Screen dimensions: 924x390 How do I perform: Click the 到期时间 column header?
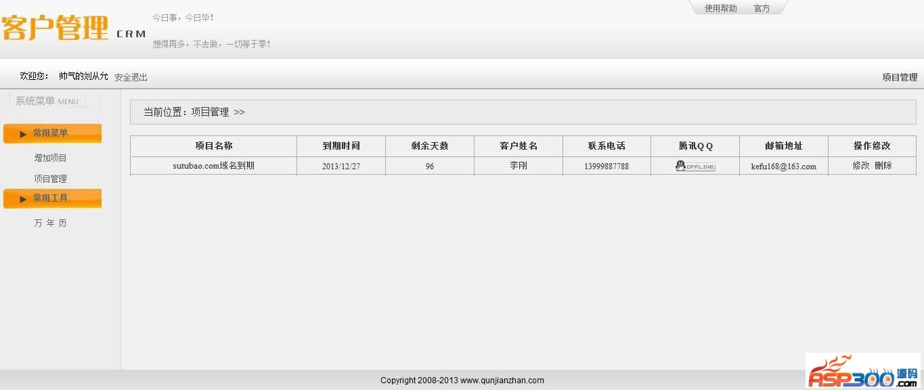[341, 146]
